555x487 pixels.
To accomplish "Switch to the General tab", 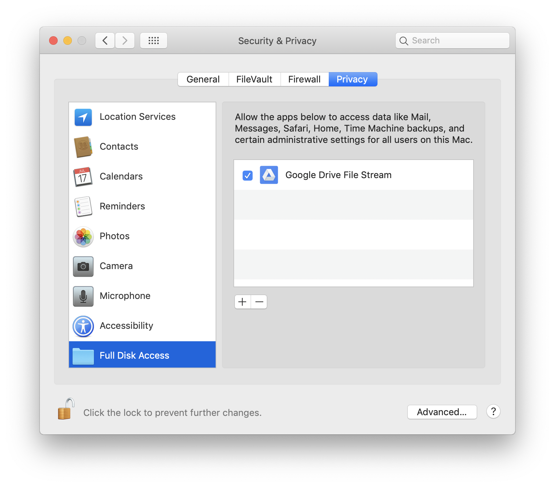I will 203,79.
